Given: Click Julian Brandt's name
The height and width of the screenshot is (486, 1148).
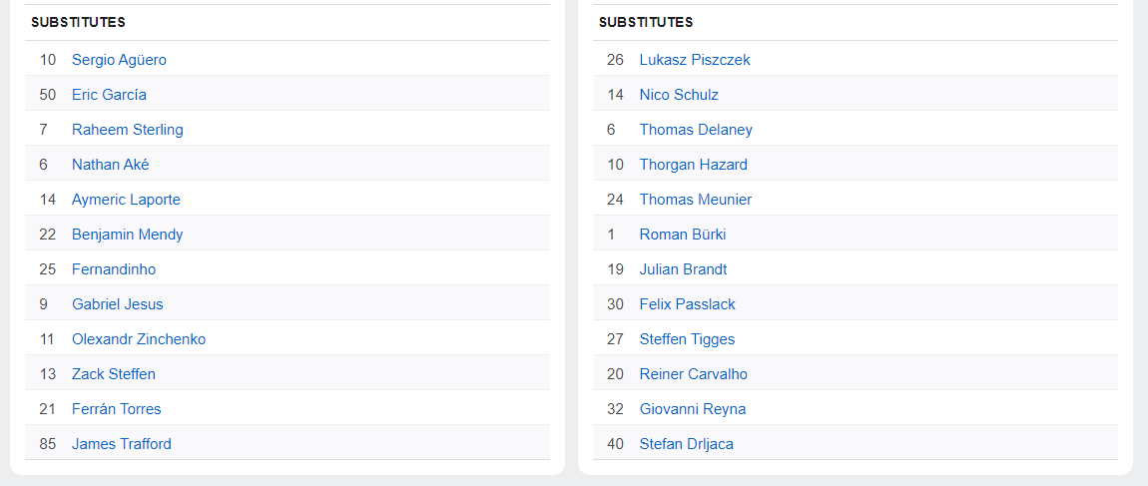Looking at the screenshot, I should (x=683, y=269).
